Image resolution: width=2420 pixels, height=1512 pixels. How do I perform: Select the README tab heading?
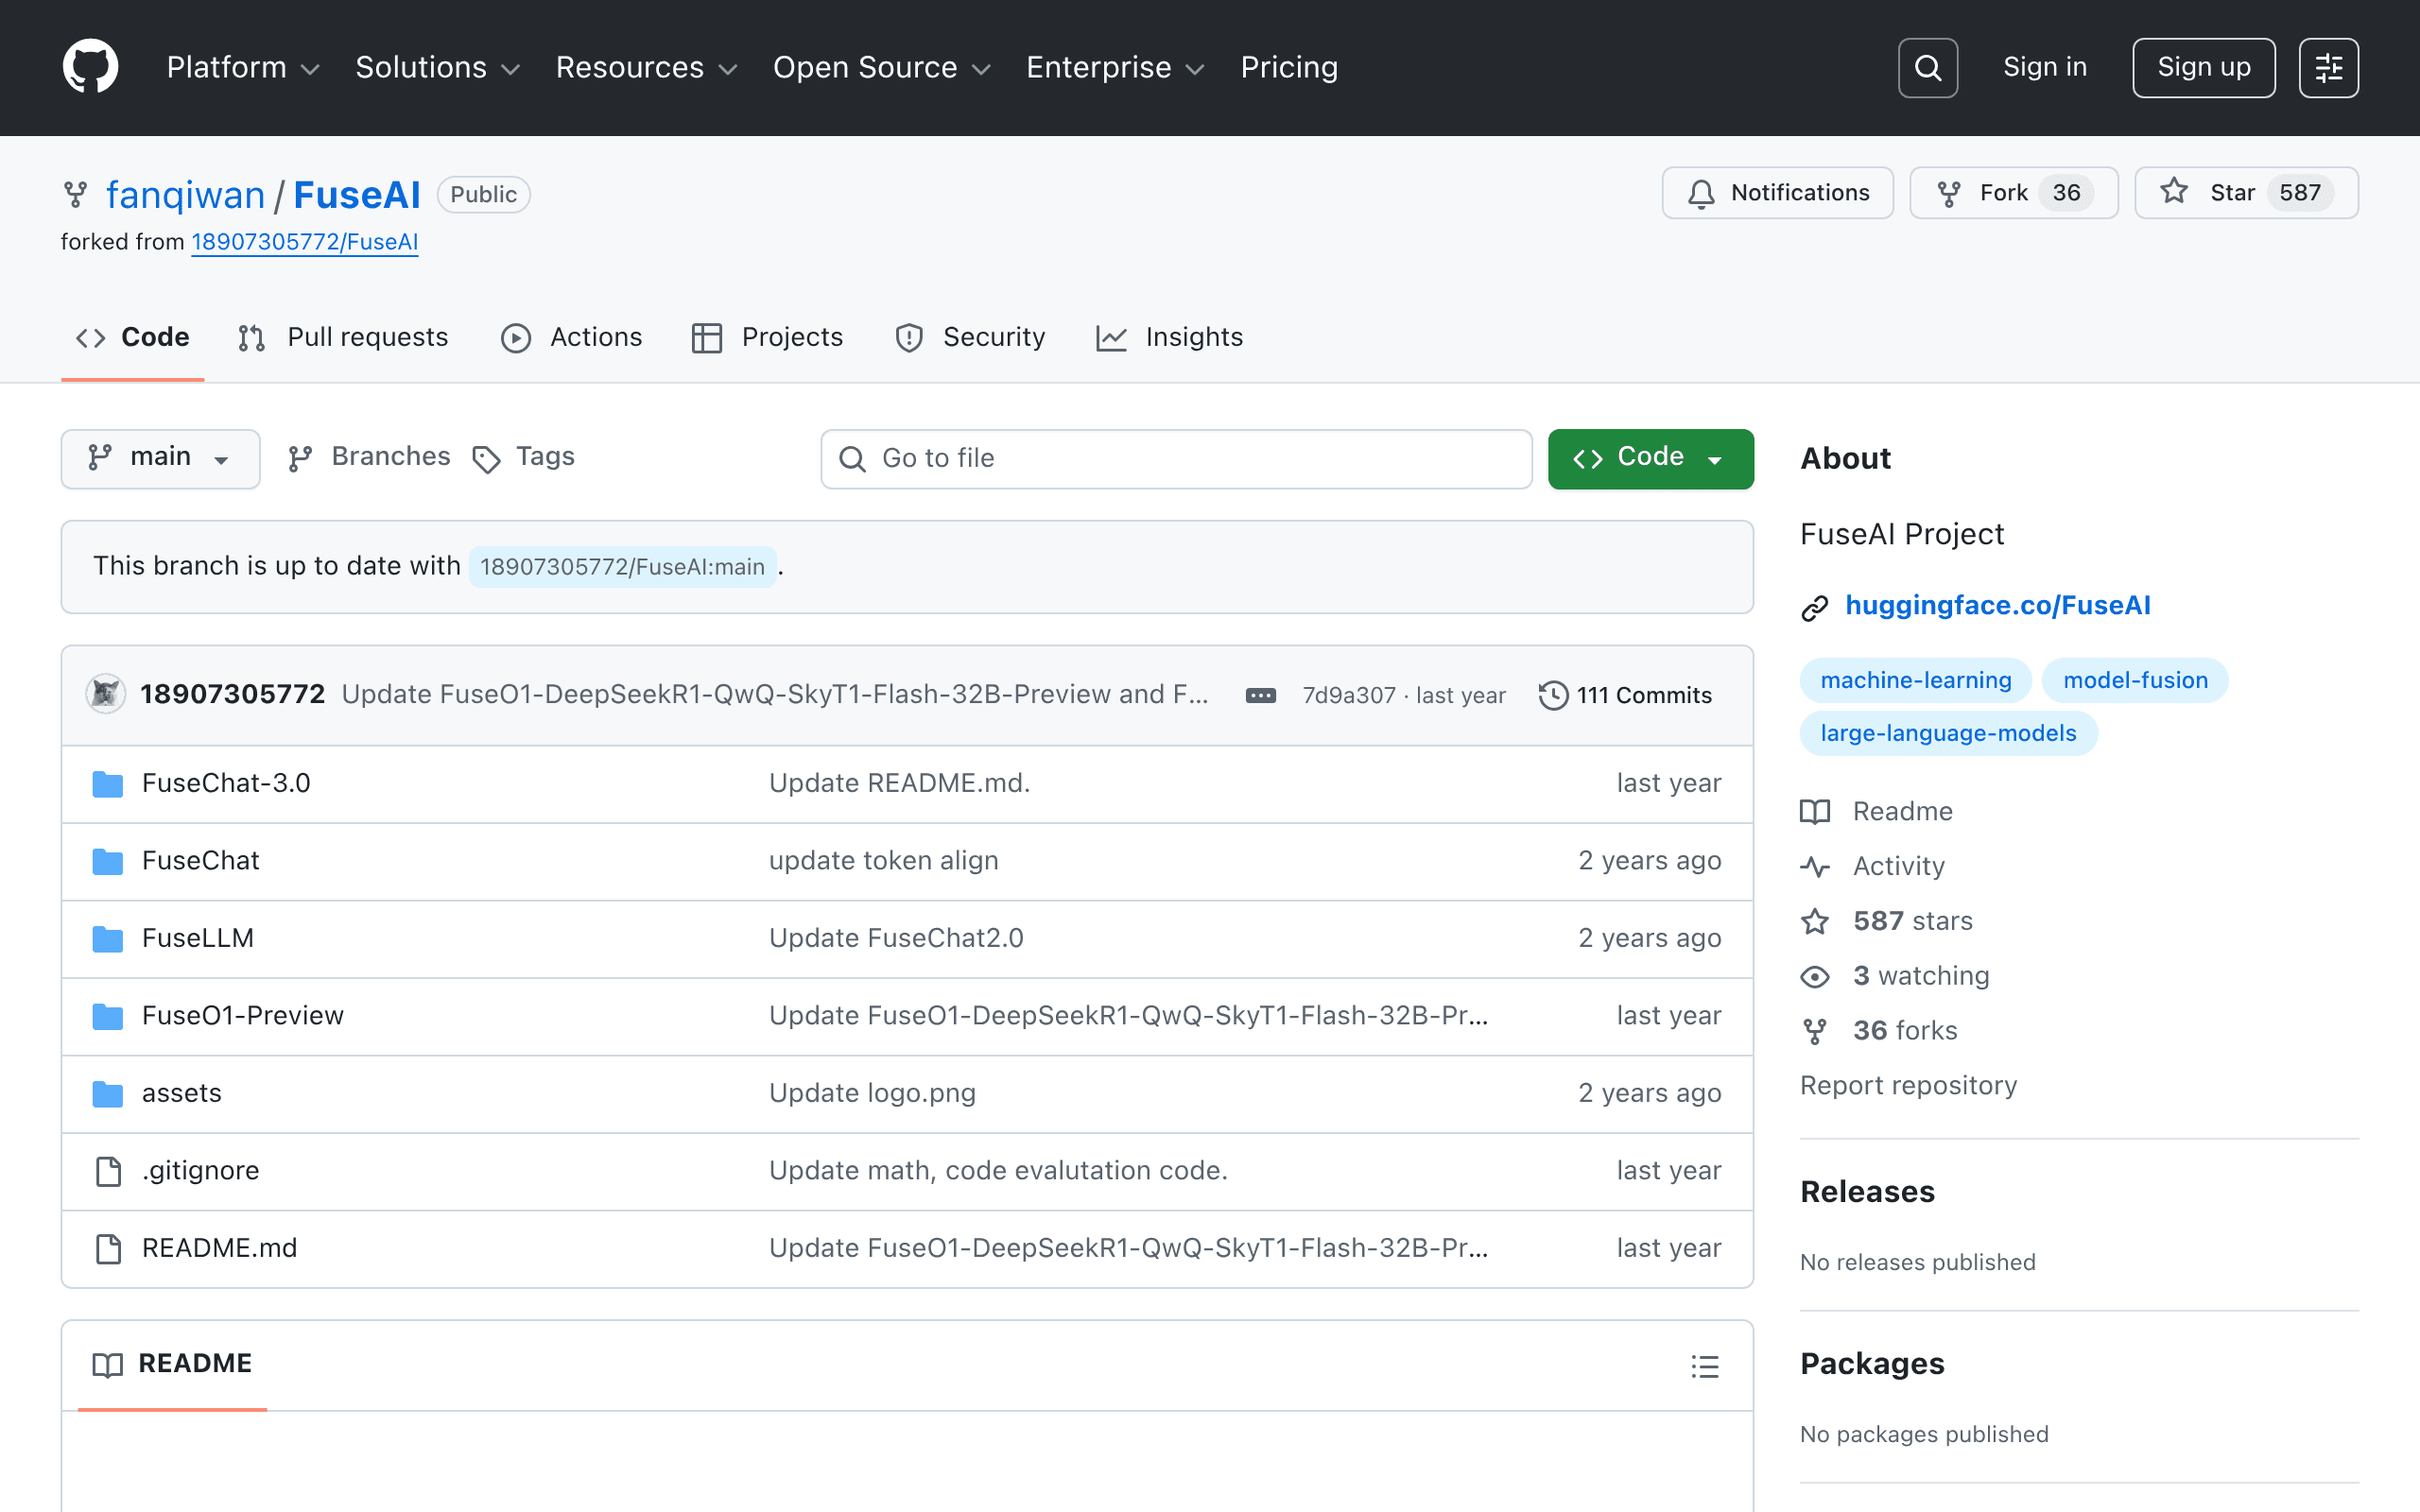[x=172, y=1364]
